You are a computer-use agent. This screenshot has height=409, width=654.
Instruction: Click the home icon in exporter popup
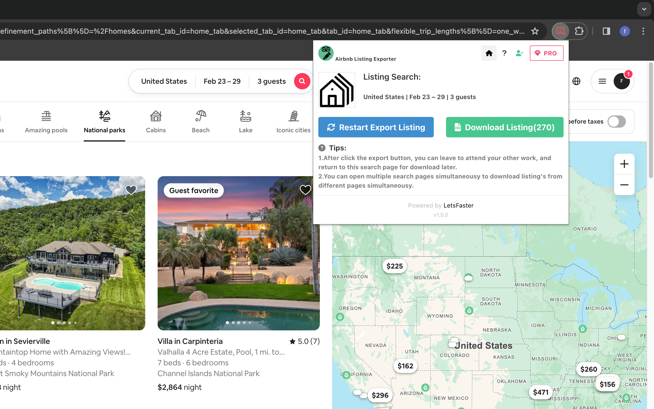(x=489, y=53)
